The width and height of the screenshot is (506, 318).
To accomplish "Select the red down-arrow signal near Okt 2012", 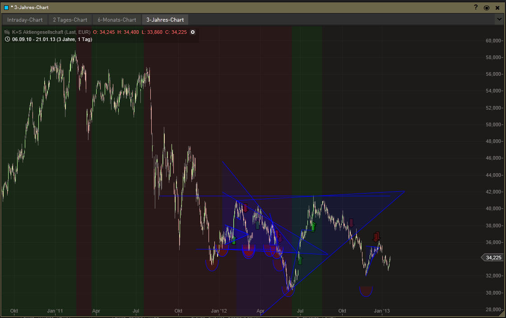I will [x=352, y=223].
